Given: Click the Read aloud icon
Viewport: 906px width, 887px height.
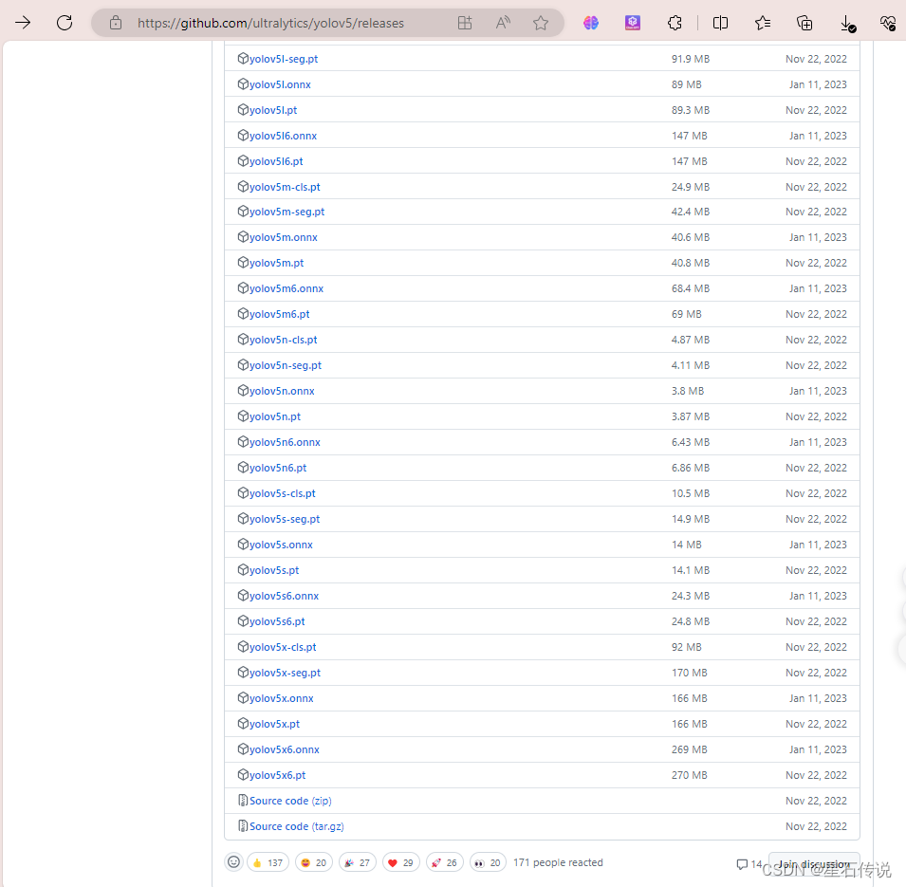Looking at the screenshot, I should (503, 23).
